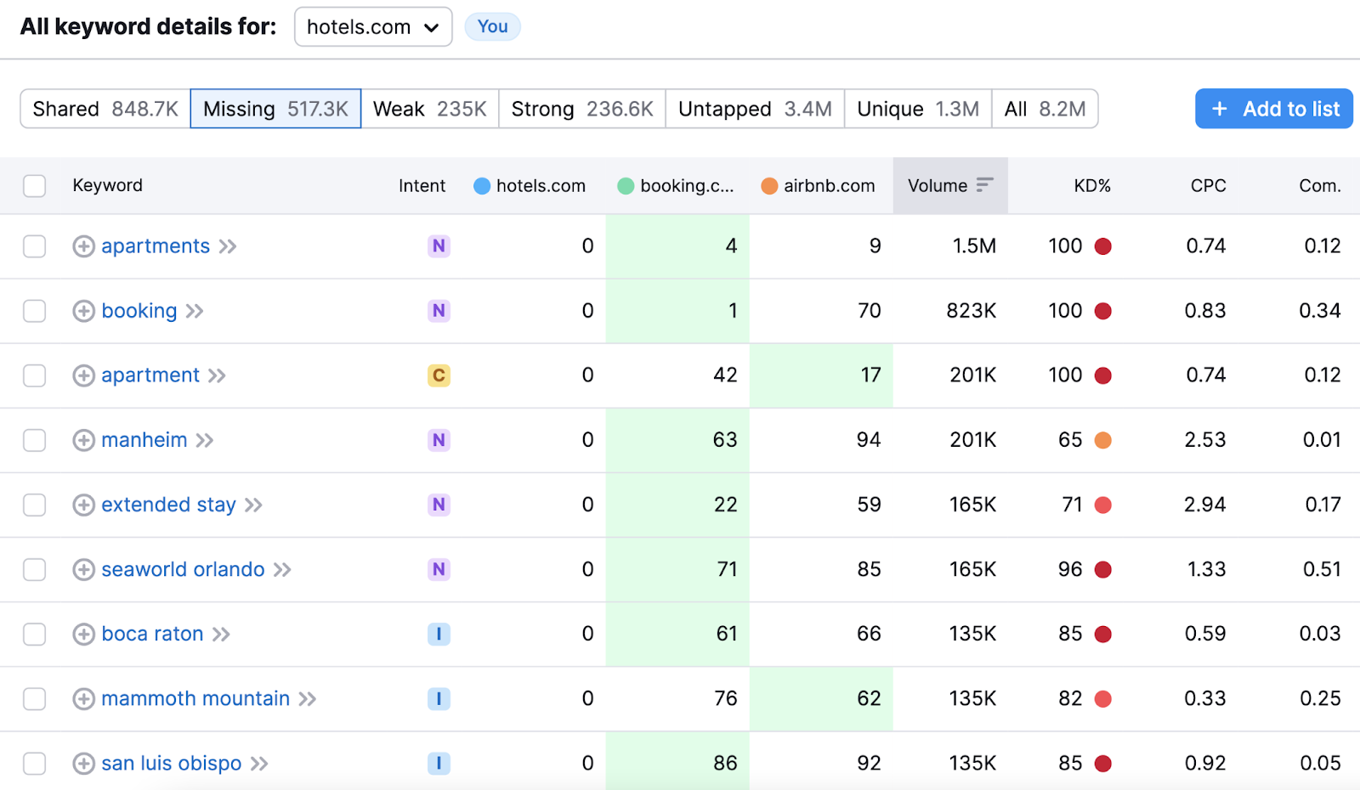Image resolution: width=1360 pixels, height=790 pixels.
Task: Check the booking row checkbox
Action: tap(34, 311)
